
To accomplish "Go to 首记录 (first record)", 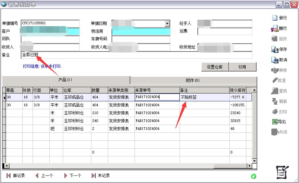I will tap(15, 176).
